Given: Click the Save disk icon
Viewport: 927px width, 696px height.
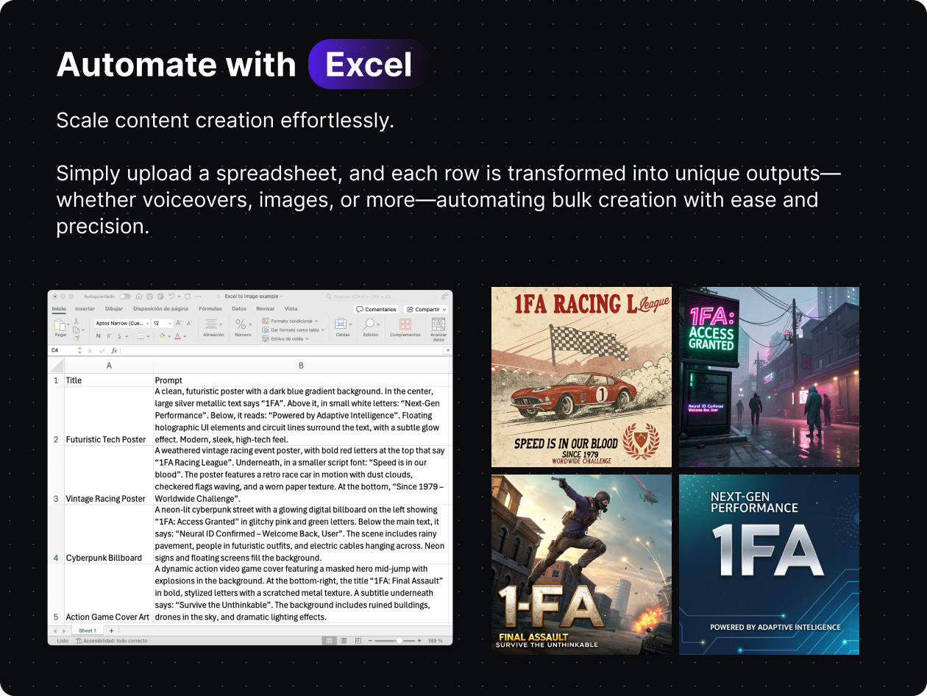Looking at the screenshot, I should tap(150, 296).
